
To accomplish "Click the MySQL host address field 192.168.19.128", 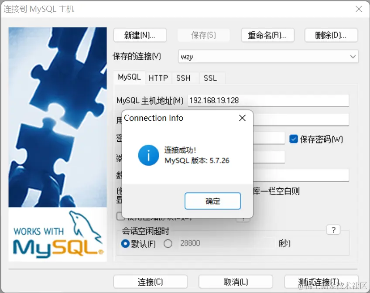I will tap(268, 101).
